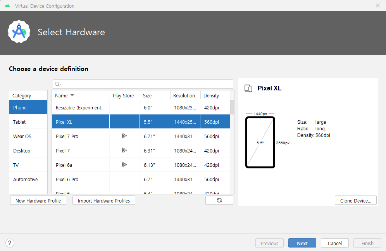The width and height of the screenshot is (386, 251).
Task: Click the Size column header
Action: pyautogui.click(x=155, y=95)
